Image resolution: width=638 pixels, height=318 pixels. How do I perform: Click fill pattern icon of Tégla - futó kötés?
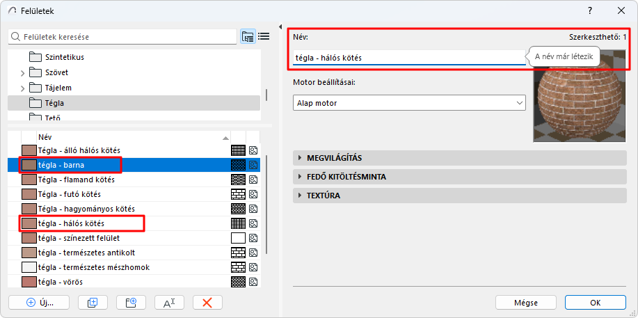pyautogui.click(x=238, y=194)
